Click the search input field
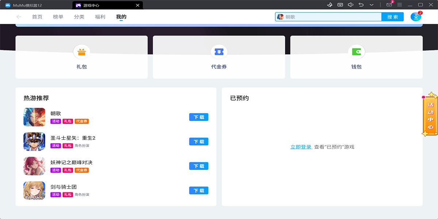The width and height of the screenshot is (438, 219). 332,17
